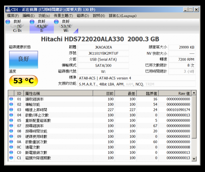Click the blue status orb for W: drive
This screenshot has width=205, height=172.
tap(56, 22)
